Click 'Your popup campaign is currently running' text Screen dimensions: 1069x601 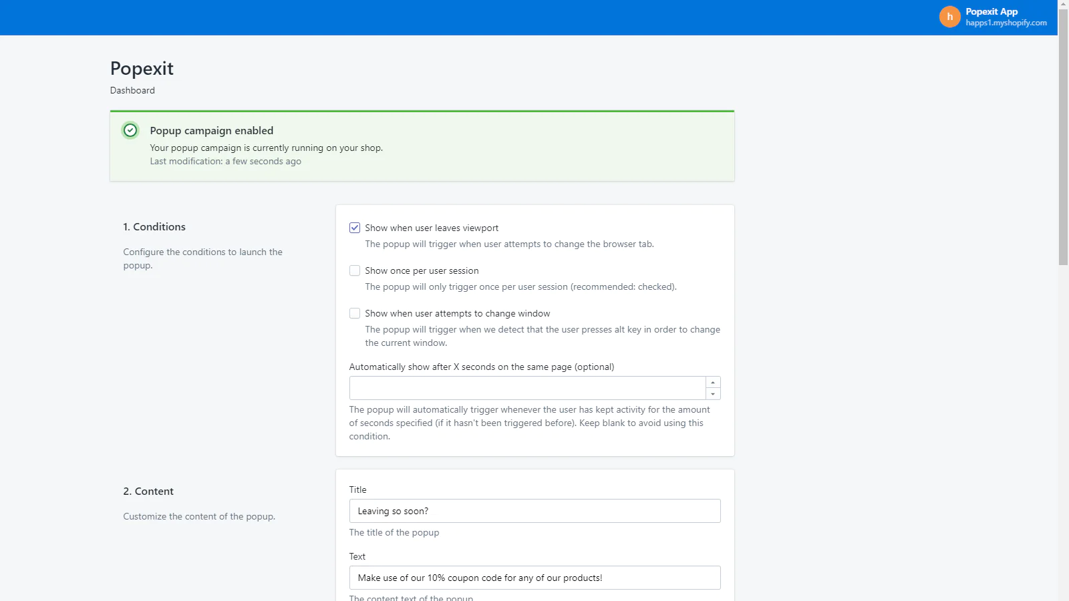point(267,148)
